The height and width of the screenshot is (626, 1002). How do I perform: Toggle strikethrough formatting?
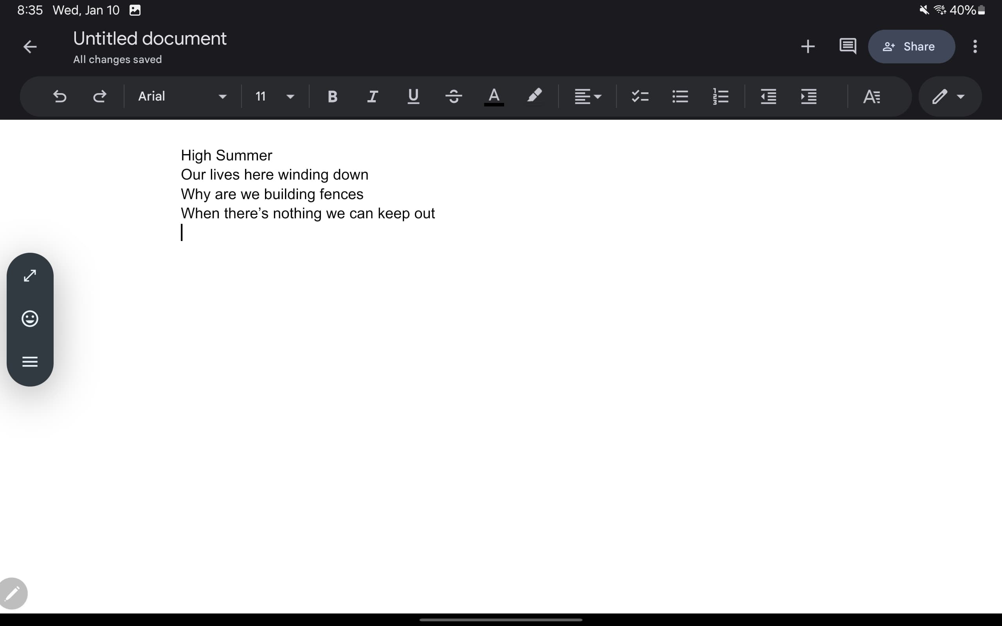pyautogui.click(x=454, y=97)
